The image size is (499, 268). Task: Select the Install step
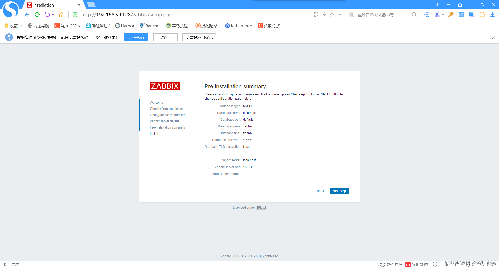(x=154, y=134)
